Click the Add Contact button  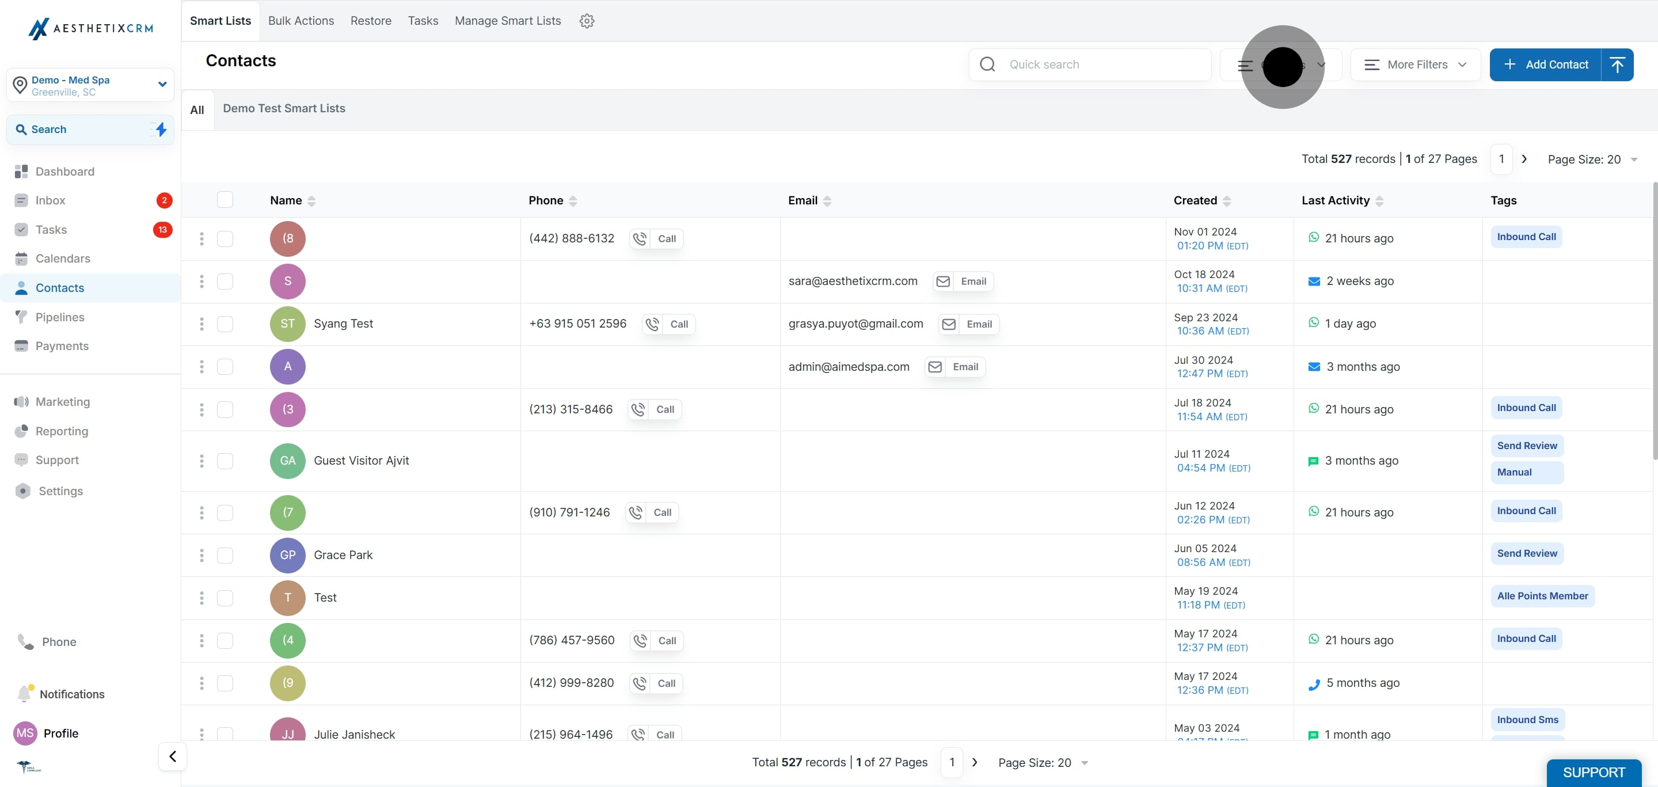point(1545,64)
